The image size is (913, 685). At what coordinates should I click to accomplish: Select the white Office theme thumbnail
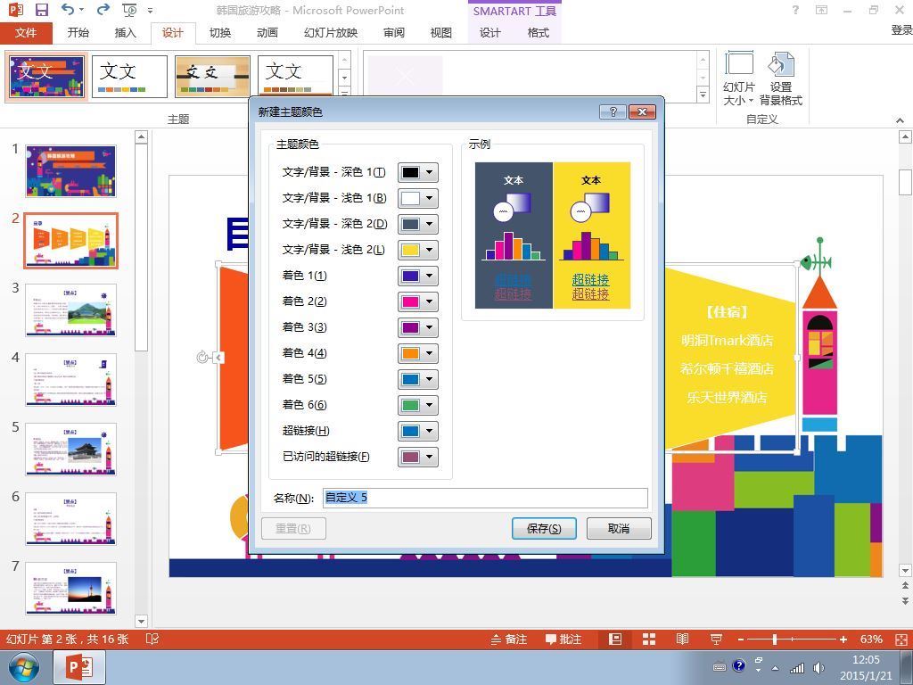(129, 77)
